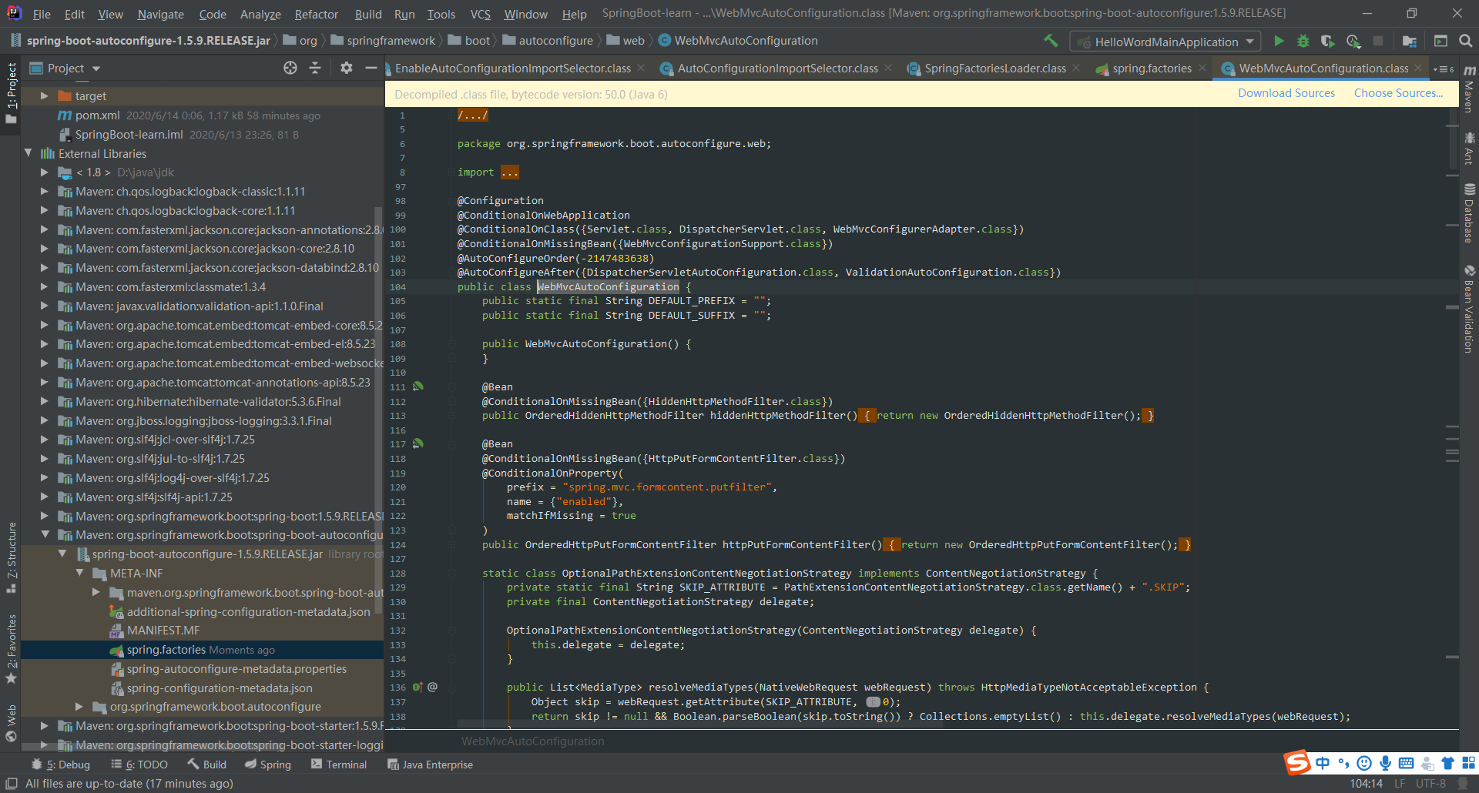This screenshot has height=793, width=1479.
Task: Open the VCS menu
Action: pyautogui.click(x=480, y=14)
